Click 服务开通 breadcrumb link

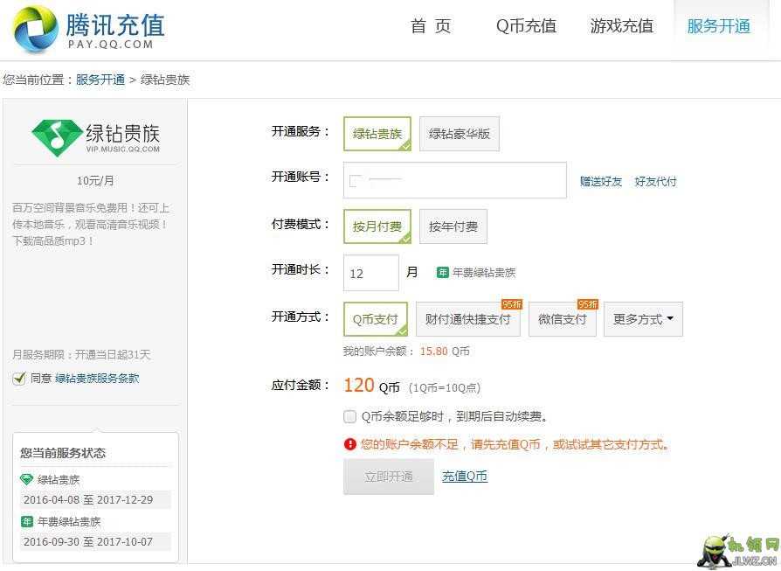coord(100,80)
